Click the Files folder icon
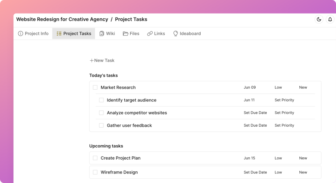 point(125,34)
